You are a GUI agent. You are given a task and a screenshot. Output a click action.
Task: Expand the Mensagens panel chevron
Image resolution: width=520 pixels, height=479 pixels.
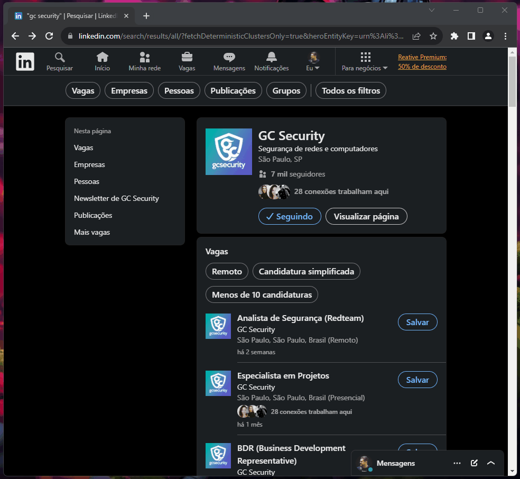click(491, 463)
